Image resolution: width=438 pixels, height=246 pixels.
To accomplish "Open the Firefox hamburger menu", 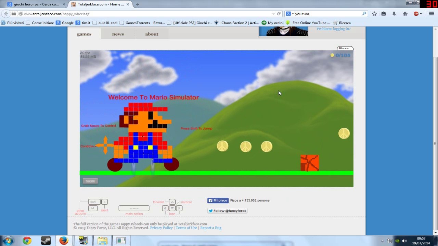I will [431, 14].
